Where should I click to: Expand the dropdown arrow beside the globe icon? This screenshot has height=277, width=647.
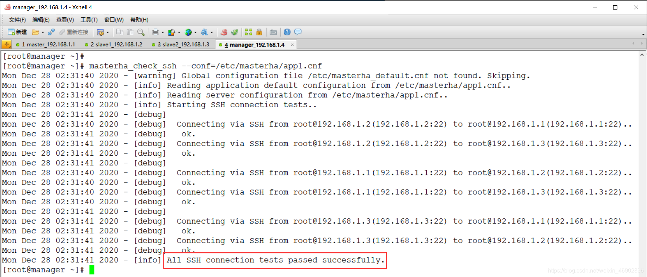[195, 32]
